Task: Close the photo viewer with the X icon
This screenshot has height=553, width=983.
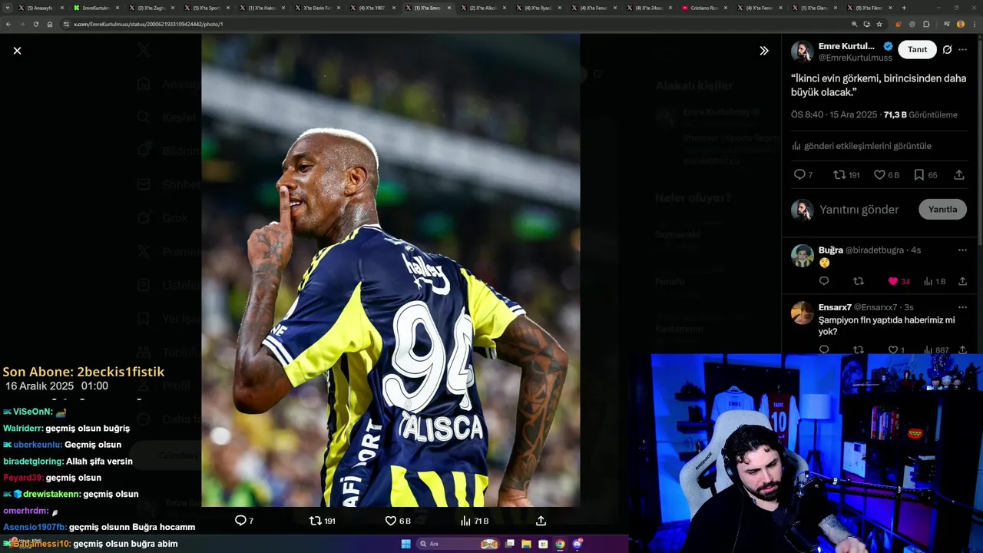Action: point(17,51)
